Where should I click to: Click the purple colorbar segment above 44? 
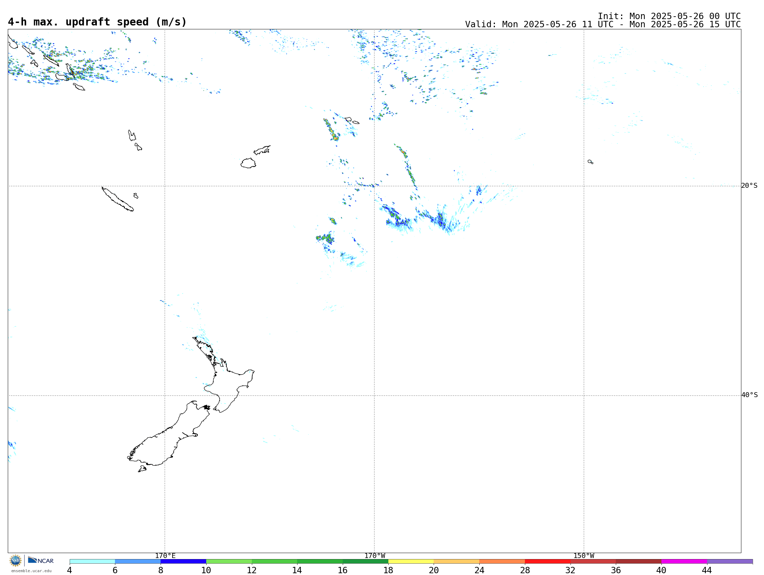(x=730, y=562)
